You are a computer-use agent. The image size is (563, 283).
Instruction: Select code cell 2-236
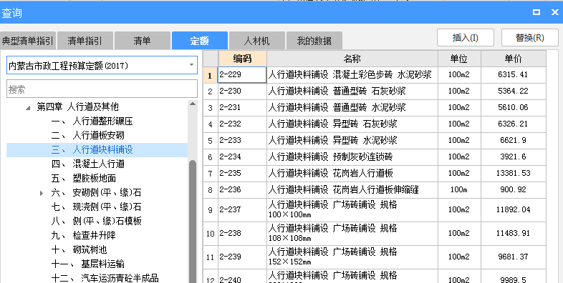242,190
